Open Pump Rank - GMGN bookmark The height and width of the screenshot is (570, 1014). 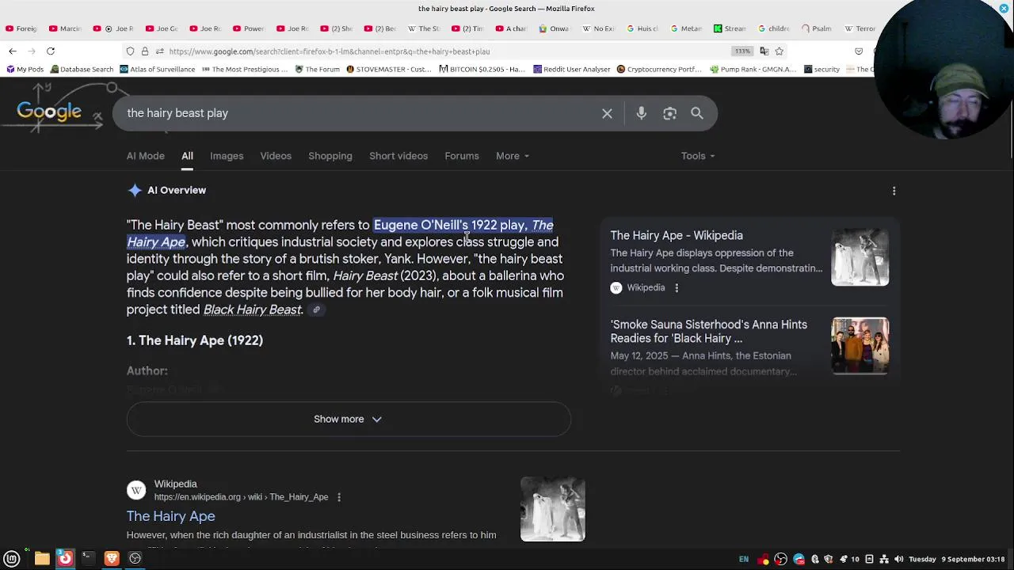click(x=753, y=70)
